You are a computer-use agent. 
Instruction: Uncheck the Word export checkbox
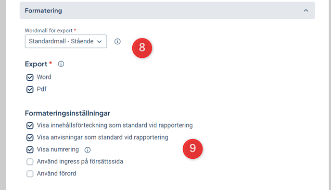pyautogui.click(x=30, y=77)
